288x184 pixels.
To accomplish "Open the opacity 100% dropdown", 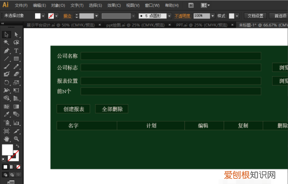I will pos(213,16).
